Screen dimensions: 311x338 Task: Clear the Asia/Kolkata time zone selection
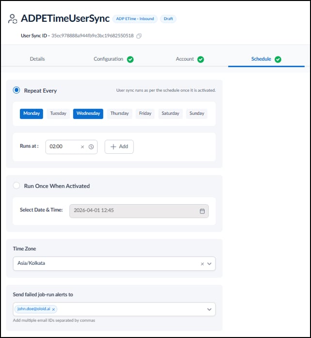point(202,264)
